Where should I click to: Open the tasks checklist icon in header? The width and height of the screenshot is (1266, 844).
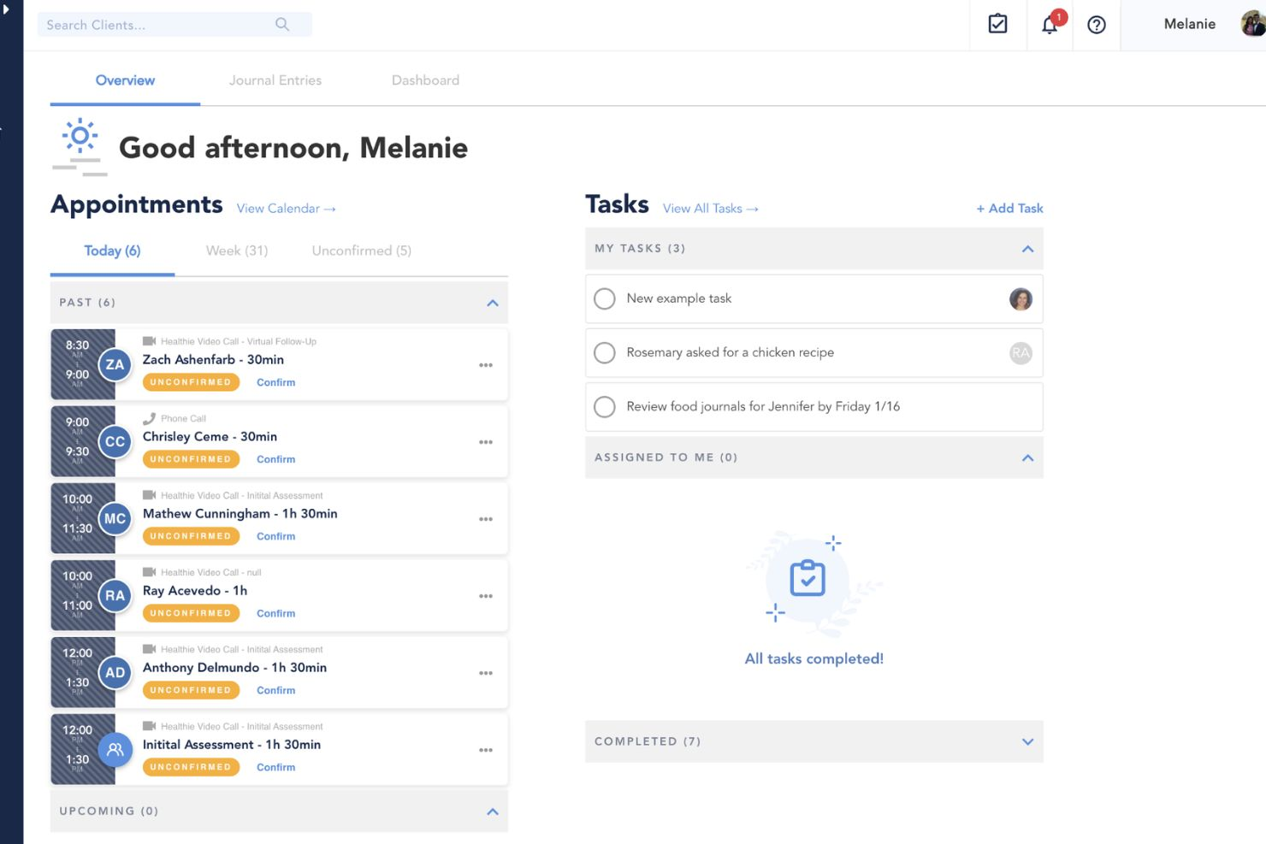[x=997, y=24]
